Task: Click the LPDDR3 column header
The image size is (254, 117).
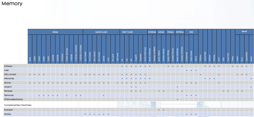Action: click(x=72, y=49)
